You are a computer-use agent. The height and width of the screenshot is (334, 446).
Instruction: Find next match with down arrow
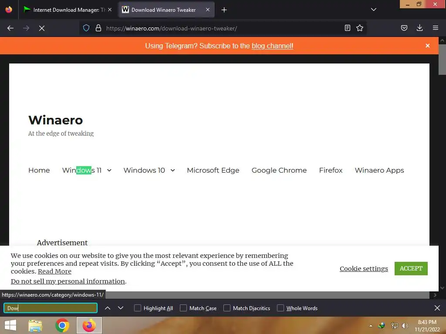[x=121, y=308]
